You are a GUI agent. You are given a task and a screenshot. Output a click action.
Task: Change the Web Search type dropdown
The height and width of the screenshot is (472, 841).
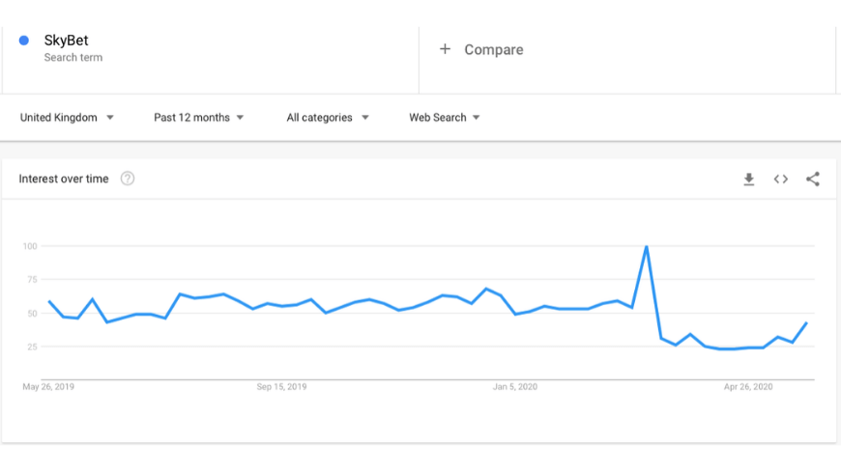(x=444, y=118)
